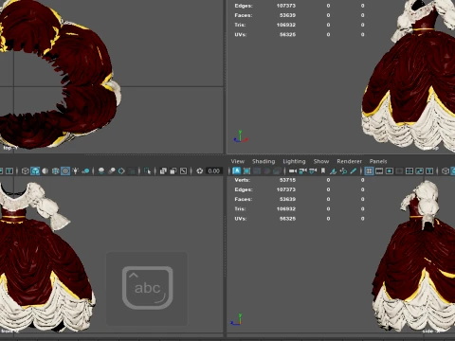Click the X-Ray Joints icon
This screenshot has height=341, width=455.
click(x=183, y=171)
